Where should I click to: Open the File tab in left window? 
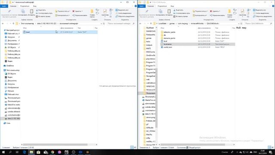(x=4, y=6)
